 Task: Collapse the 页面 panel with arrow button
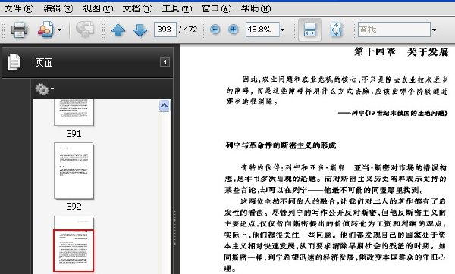tap(165, 62)
